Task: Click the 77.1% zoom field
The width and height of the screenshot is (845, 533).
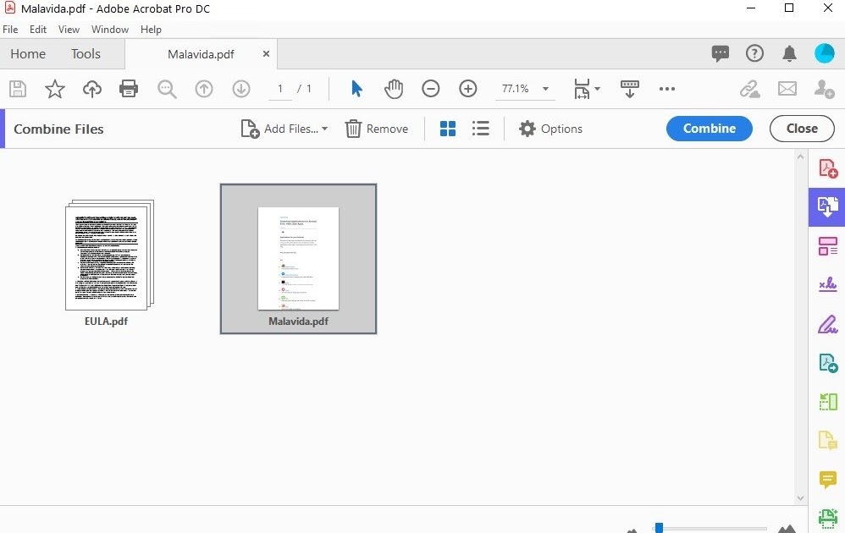Action: point(515,89)
